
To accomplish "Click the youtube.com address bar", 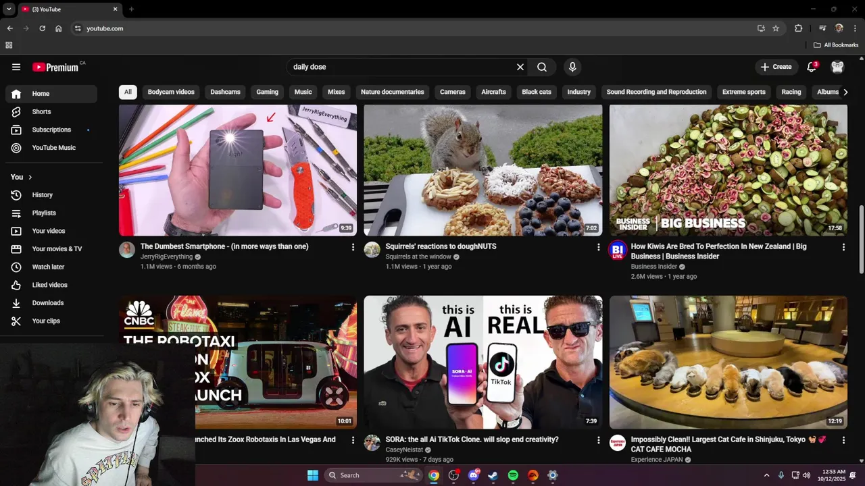I will pyautogui.click(x=412, y=28).
